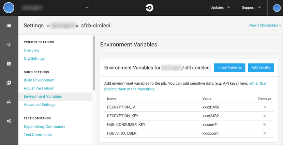Click the blurred organization breadcrumb
Image resolution: width=283 pixels, height=145 pixels.
(x=62, y=26)
